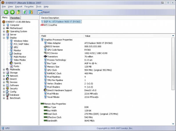
Task: Expand the Motherboard tree node
Action: pos(4,28)
